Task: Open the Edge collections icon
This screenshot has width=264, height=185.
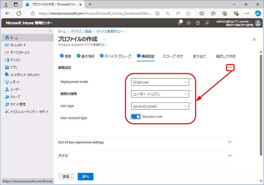Action: pyautogui.click(x=225, y=13)
